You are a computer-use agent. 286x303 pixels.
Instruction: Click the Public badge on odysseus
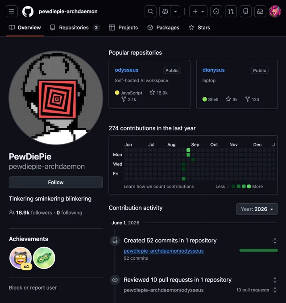[172, 70]
